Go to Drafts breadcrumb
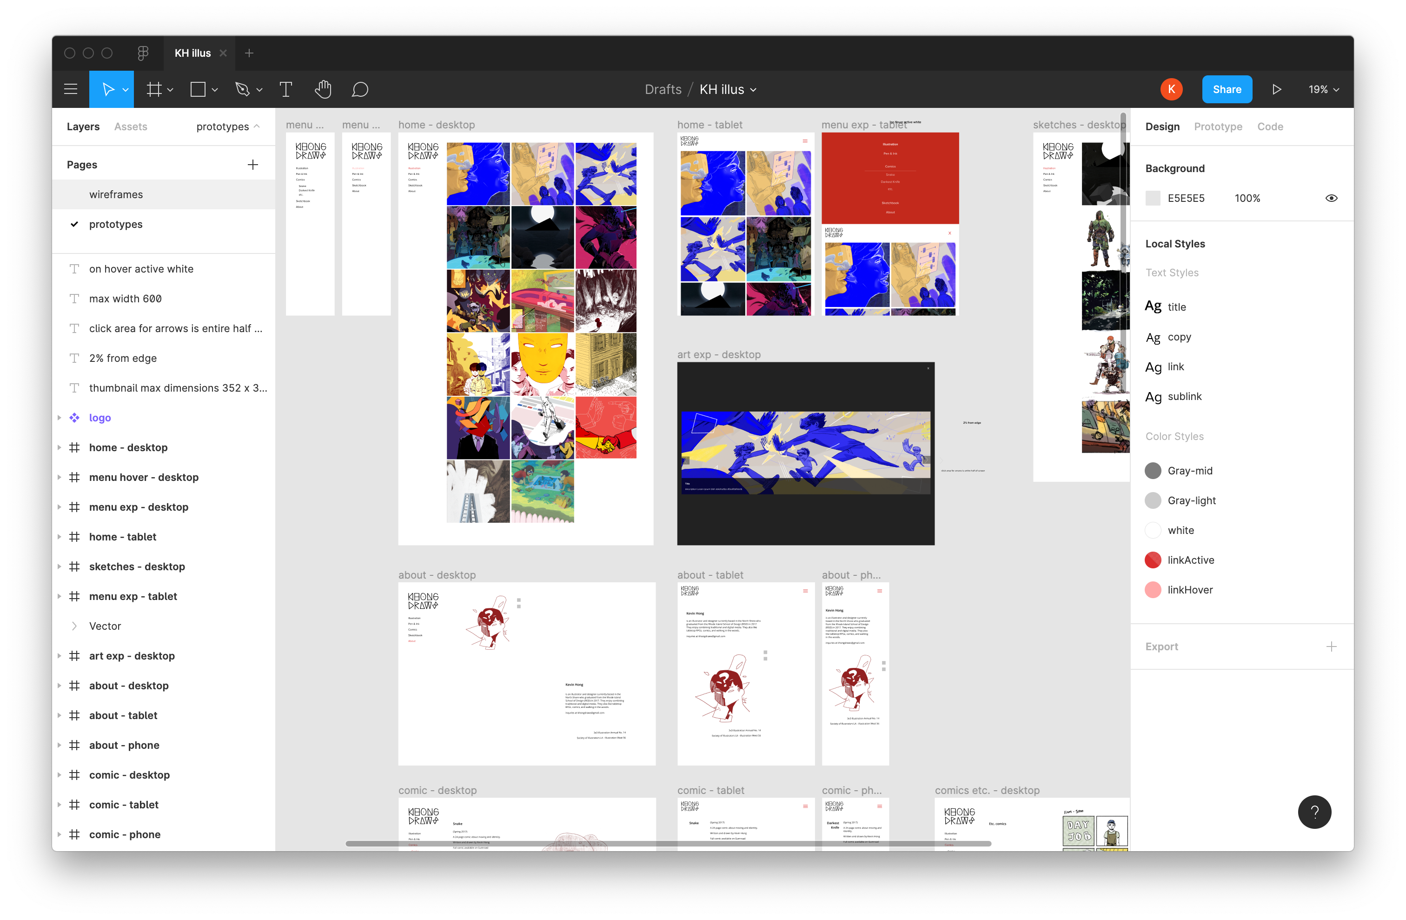 (x=662, y=89)
